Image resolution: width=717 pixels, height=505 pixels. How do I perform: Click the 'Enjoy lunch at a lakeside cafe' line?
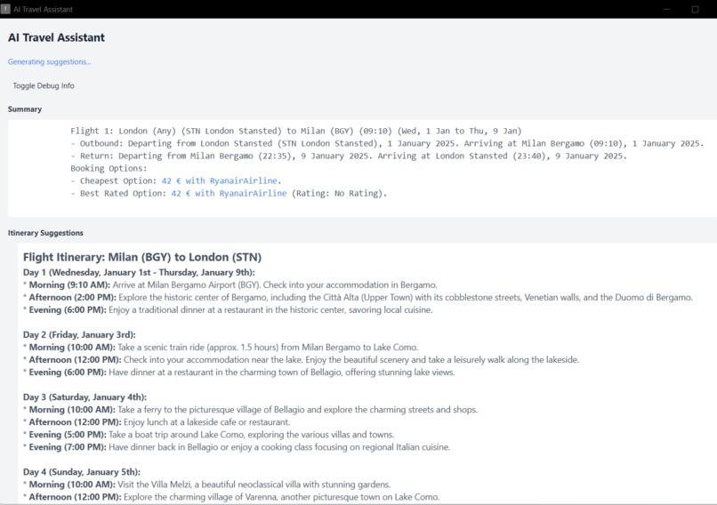(x=157, y=422)
